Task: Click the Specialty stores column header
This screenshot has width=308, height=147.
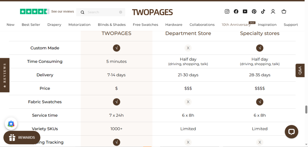Action: coord(260,34)
